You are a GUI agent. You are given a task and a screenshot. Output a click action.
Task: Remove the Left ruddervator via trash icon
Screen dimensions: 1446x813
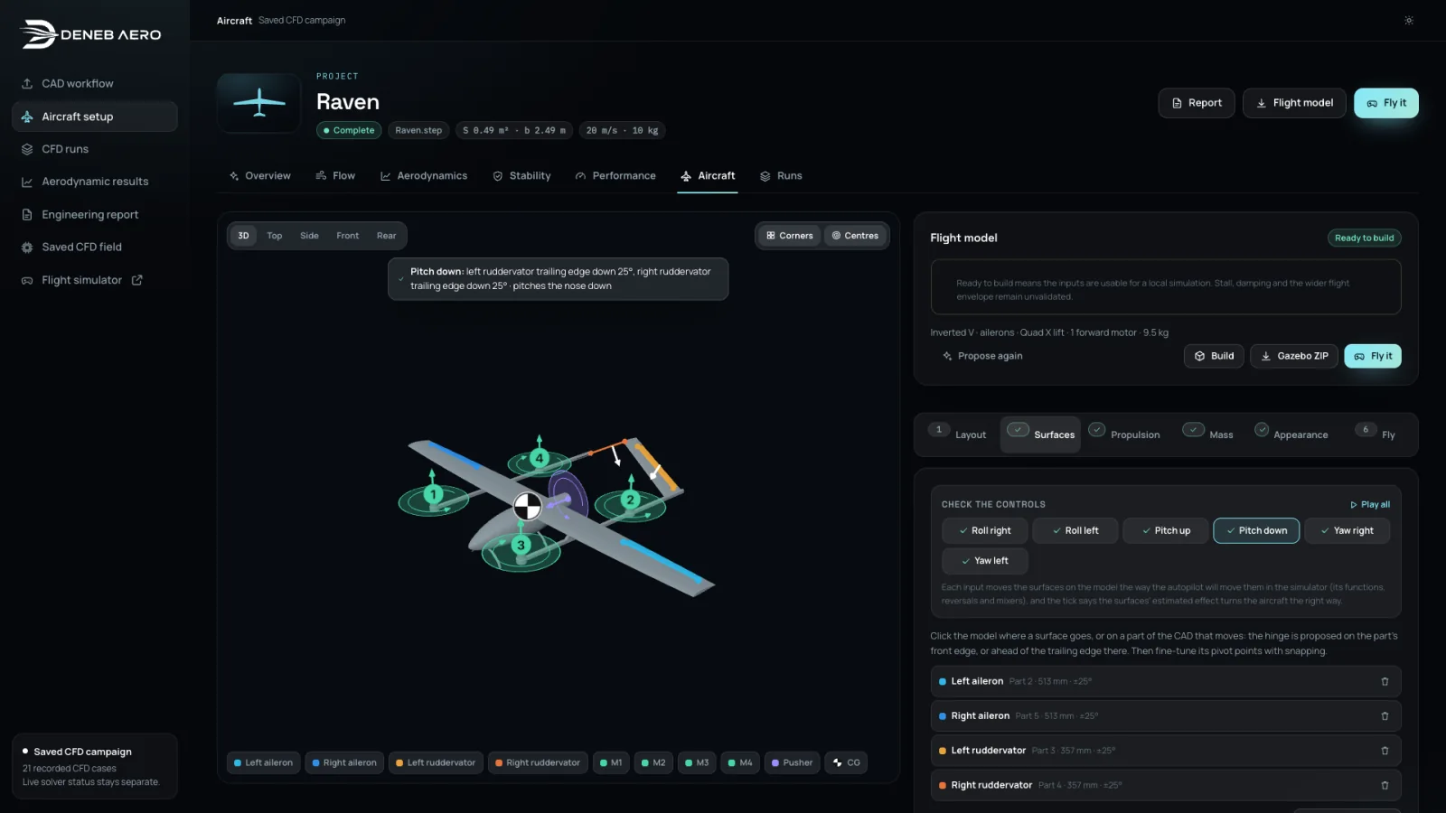pos(1385,751)
